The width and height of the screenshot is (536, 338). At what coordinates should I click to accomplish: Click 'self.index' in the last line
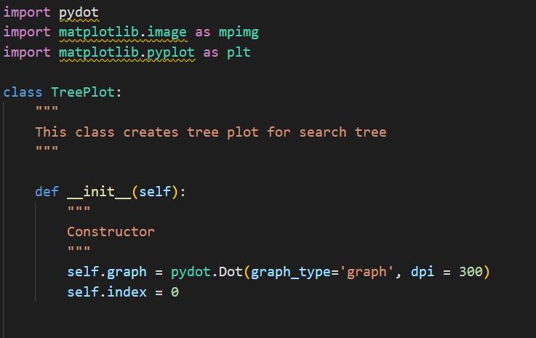click(x=107, y=292)
